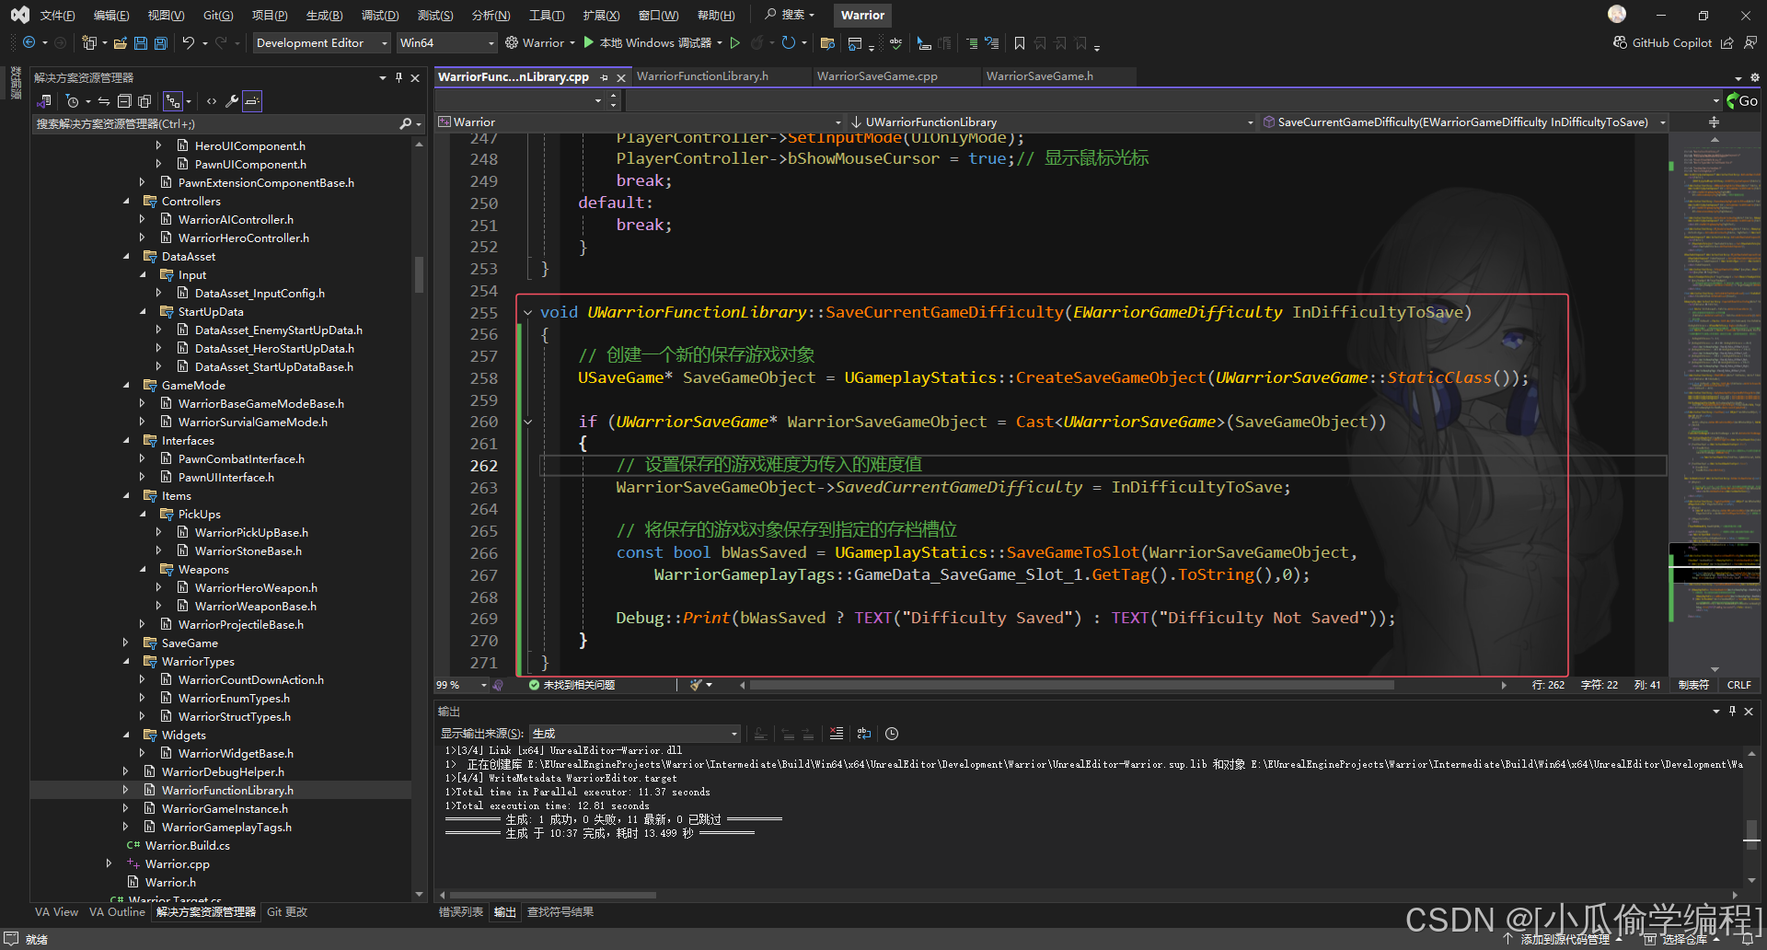Viewport: 1767px width, 950px height.
Task: Click the Save All toolbar icon
Action: [161, 43]
